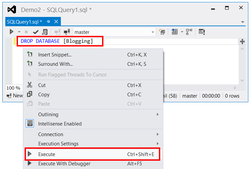This screenshot has width=250, height=169.
Task: Click the Results to Grid toolbar icon
Action: pyautogui.click(x=175, y=32)
